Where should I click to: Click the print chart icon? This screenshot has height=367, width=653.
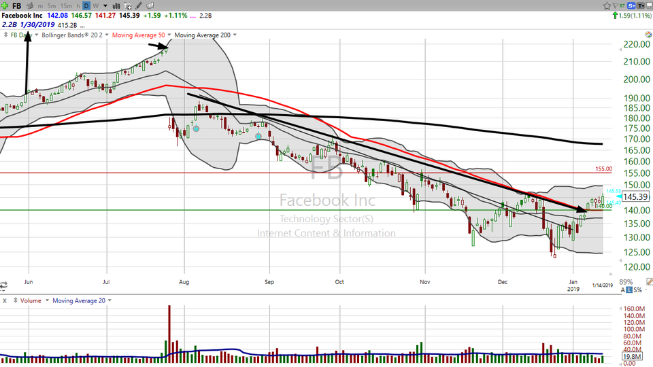[29, 6]
